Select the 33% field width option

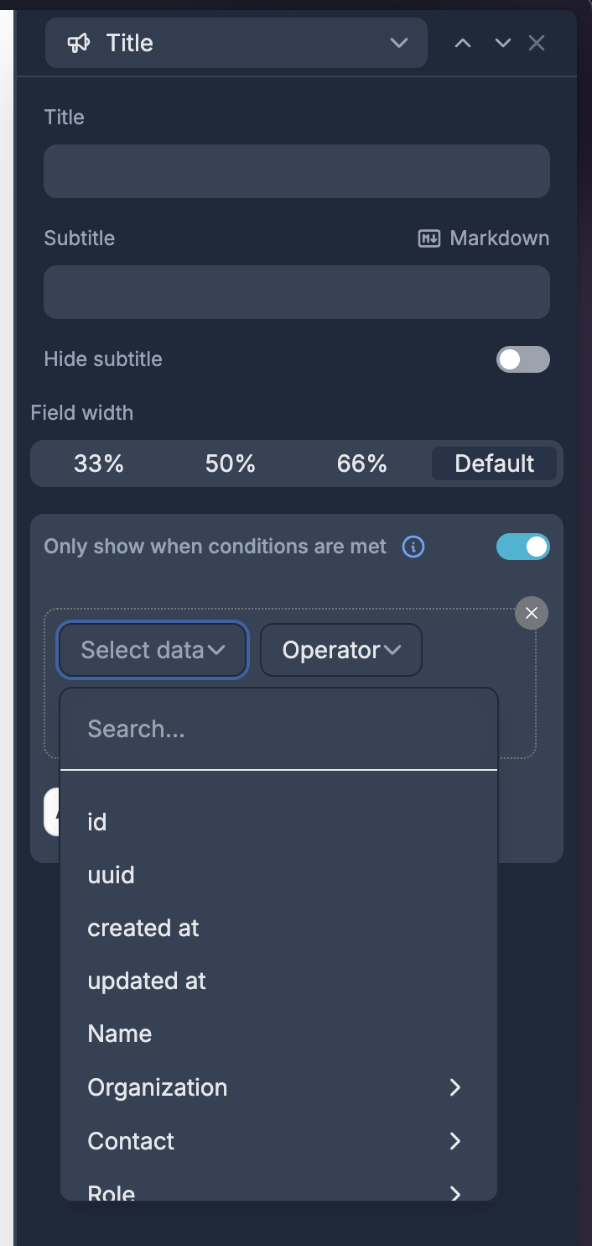point(99,463)
